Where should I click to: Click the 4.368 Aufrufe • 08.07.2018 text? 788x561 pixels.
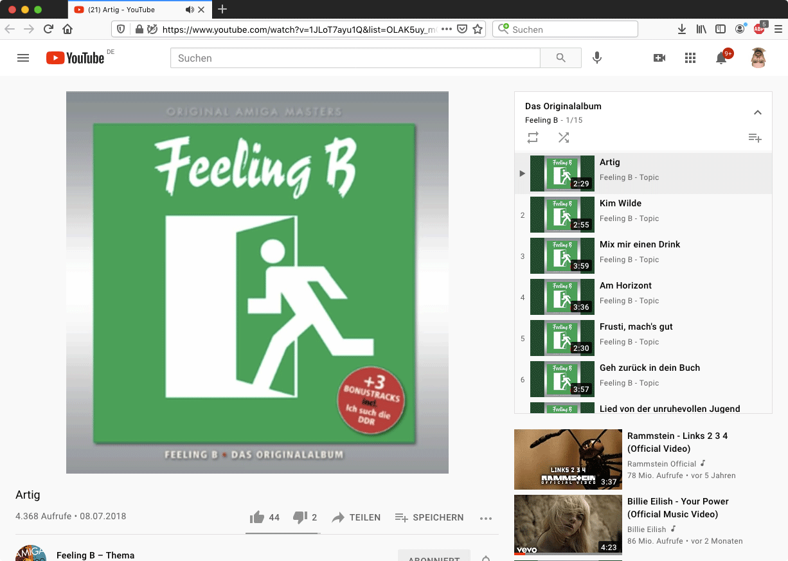(71, 516)
